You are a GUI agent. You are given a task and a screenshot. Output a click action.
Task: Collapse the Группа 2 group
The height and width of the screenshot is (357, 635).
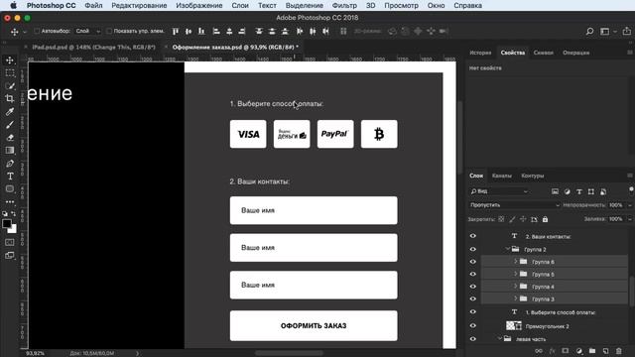click(507, 249)
